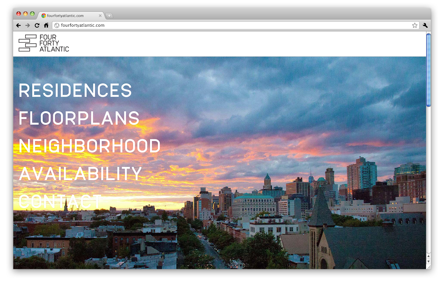Screen dimensions: 444x287
Task: Click the window resize grip corner
Action: point(429,267)
